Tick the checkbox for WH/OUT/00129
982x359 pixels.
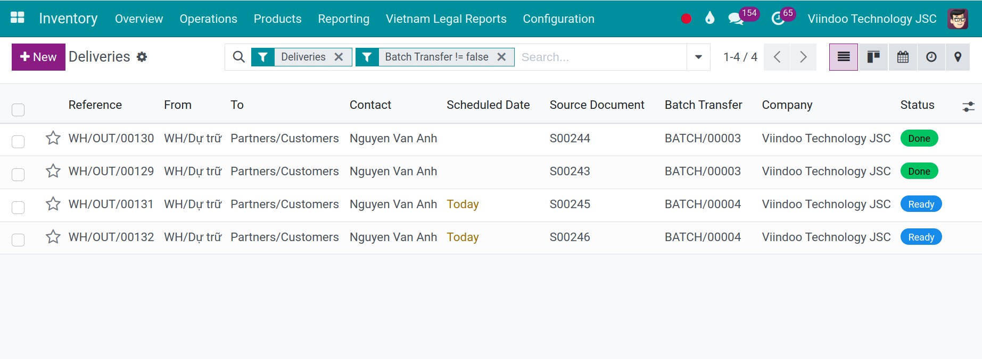pos(18,175)
